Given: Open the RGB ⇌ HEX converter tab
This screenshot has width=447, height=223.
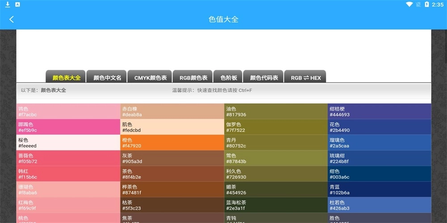Looking at the screenshot, I should (x=306, y=77).
